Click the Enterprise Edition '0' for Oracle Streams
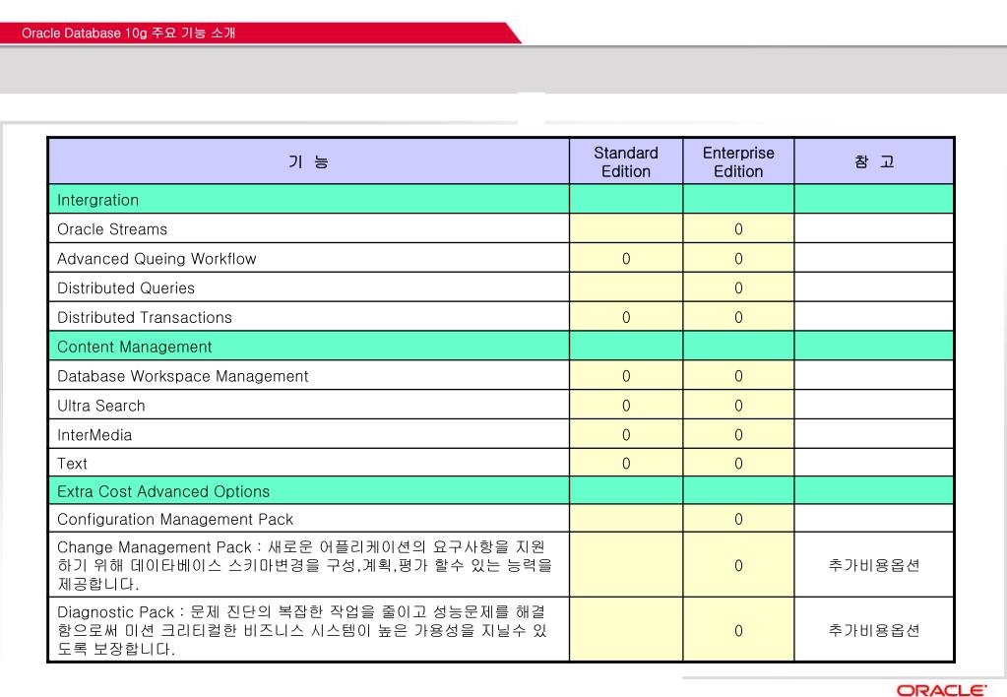Image resolution: width=1007 pixels, height=697 pixels. [x=738, y=229]
